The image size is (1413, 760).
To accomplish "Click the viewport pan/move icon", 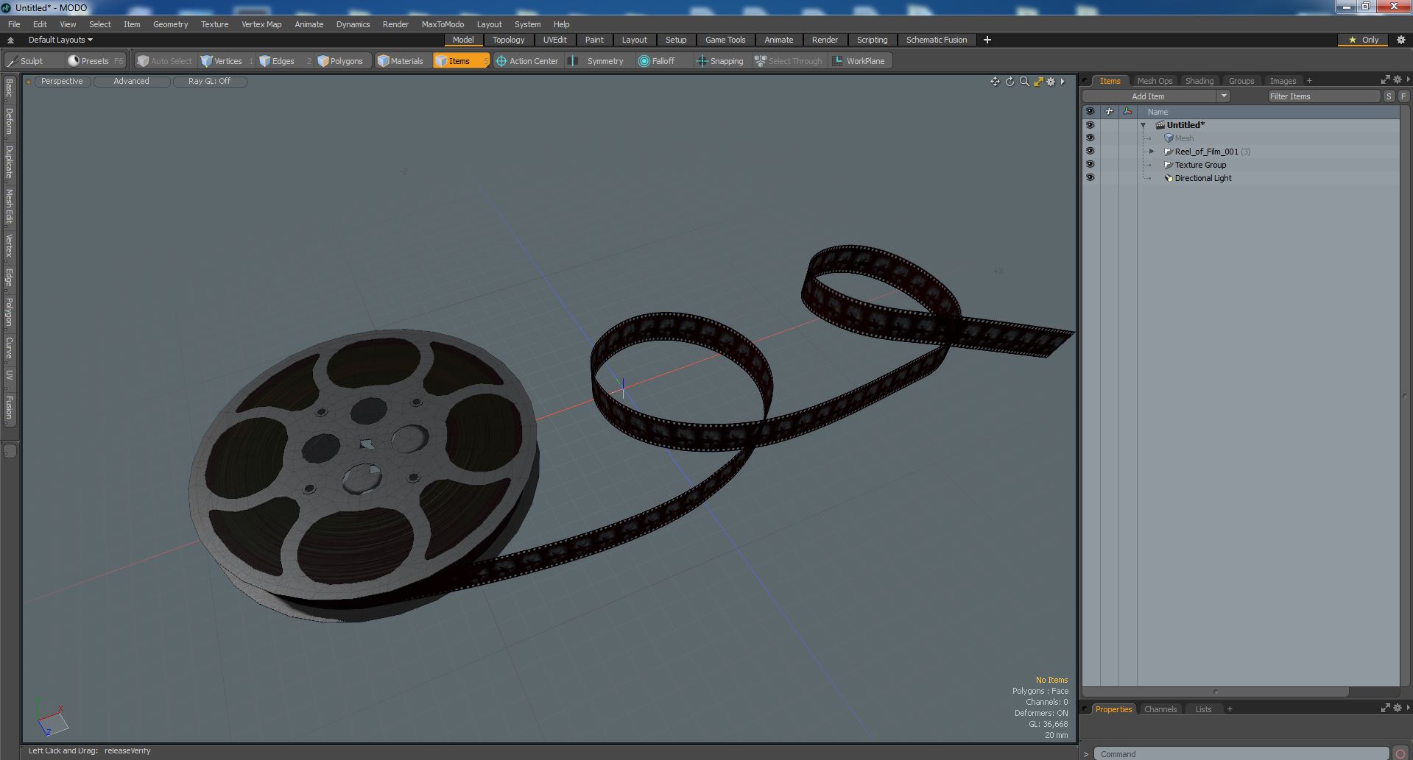I will (995, 82).
